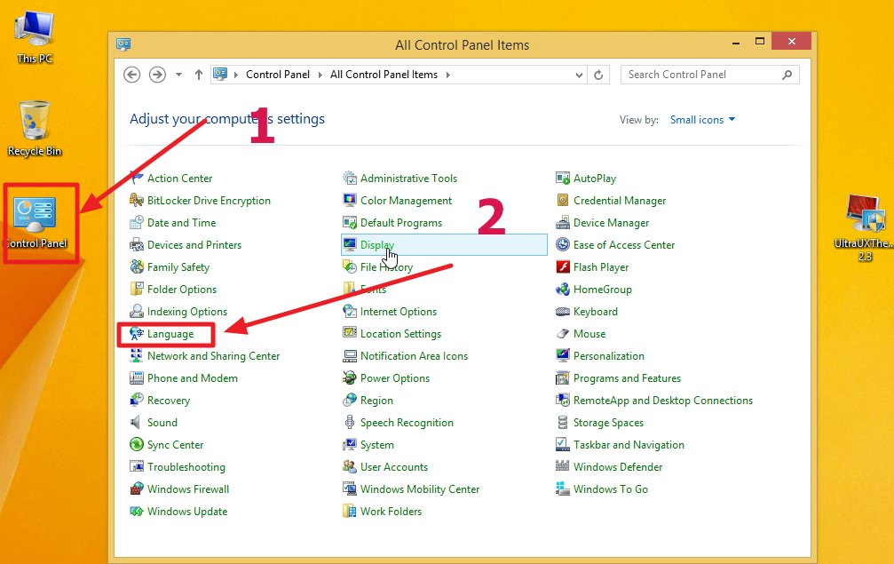894x564 pixels.
Task: Expand the address bar history dropdown
Action: (579, 75)
